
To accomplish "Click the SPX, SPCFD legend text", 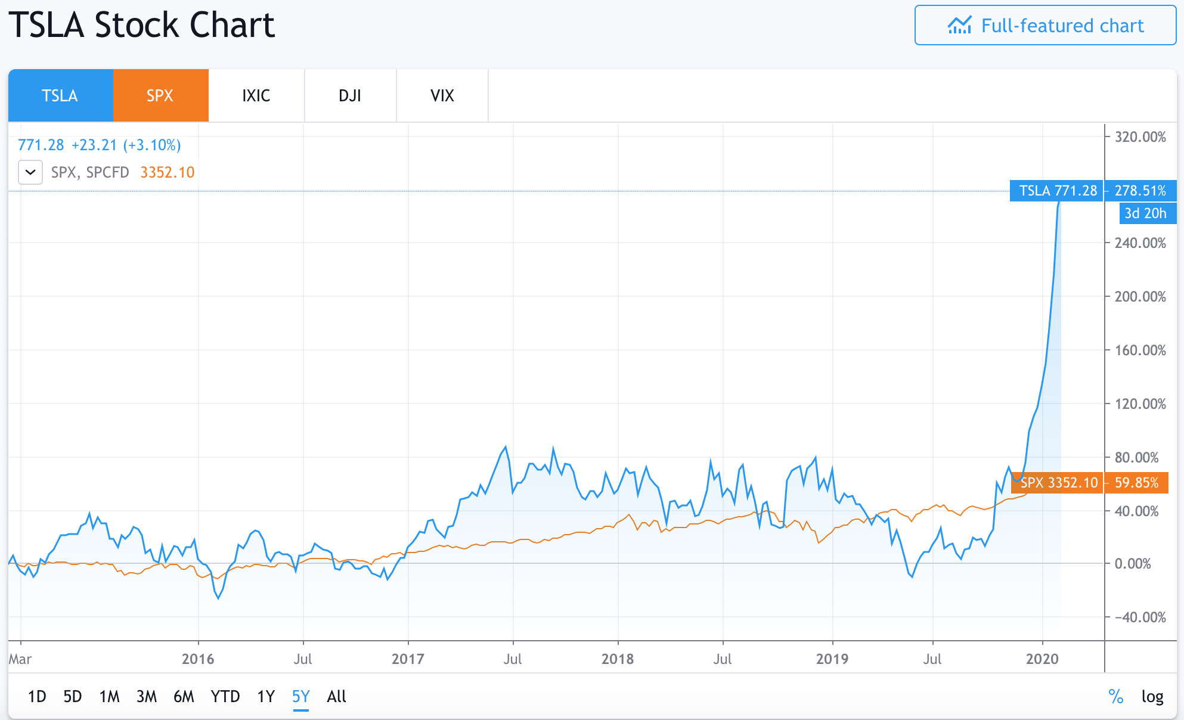I will click(x=90, y=172).
